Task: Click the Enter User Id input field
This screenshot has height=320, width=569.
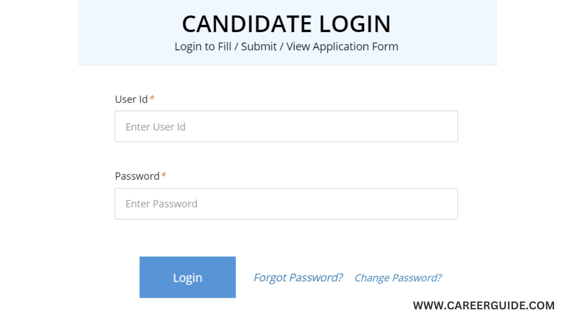Action: (x=286, y=127)
